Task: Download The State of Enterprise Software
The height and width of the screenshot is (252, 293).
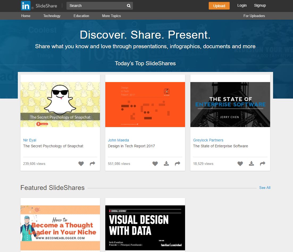Action: (x=251, y=164)
